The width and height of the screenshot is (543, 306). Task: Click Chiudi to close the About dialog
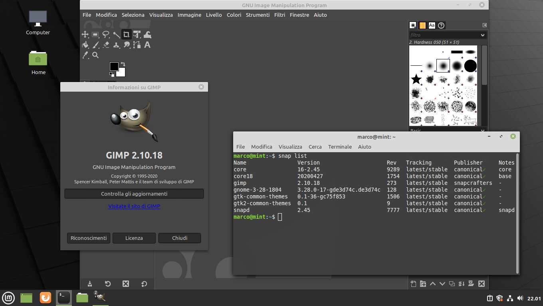pyautogui.click(x=180, y=238)
